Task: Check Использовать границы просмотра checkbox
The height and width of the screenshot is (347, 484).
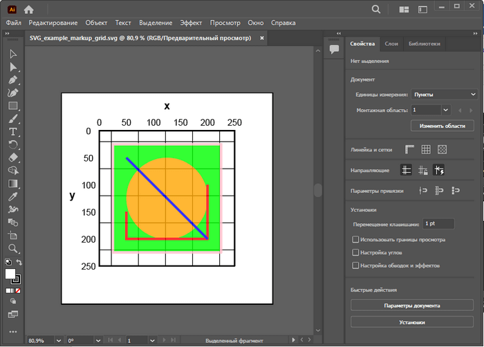Action: (x=355, y=239)
